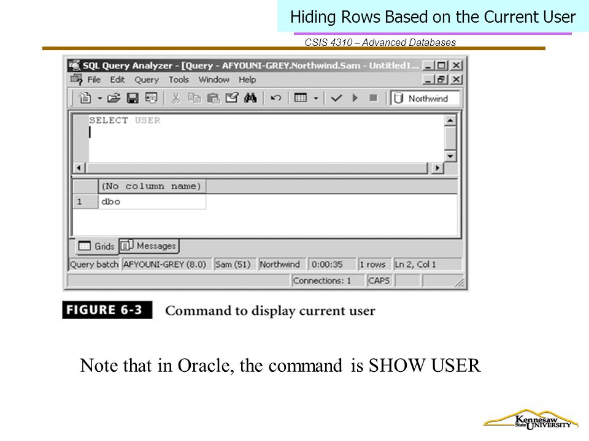This screenshot has width=589, height=441.
Task: Open the Execute Mode dropdown arrow
Action: (316, 99)
